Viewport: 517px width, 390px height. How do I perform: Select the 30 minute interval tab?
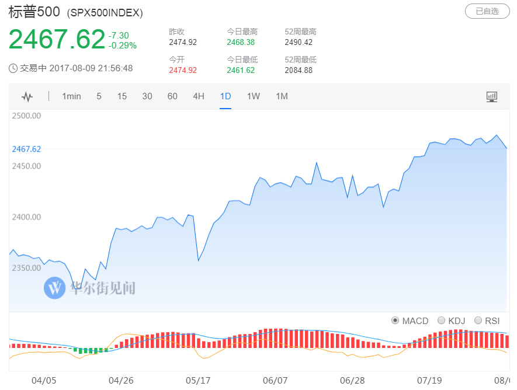point(147,96)
